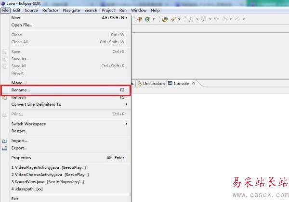
Task: Click the Eclipse logo in title bar
Action: (2, 3)
